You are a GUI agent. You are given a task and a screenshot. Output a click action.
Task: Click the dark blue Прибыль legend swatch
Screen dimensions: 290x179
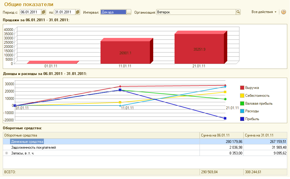point(242,119)
